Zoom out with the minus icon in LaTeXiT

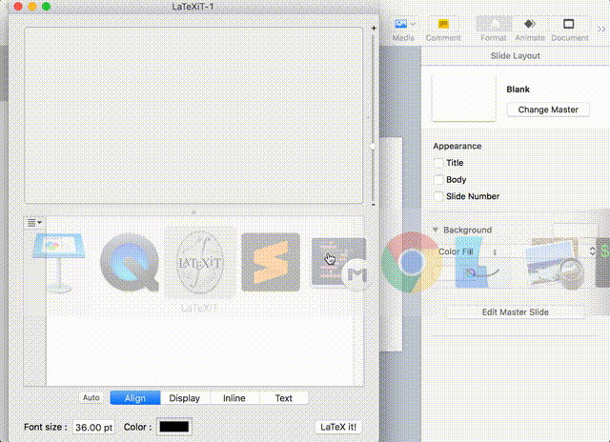373,204
